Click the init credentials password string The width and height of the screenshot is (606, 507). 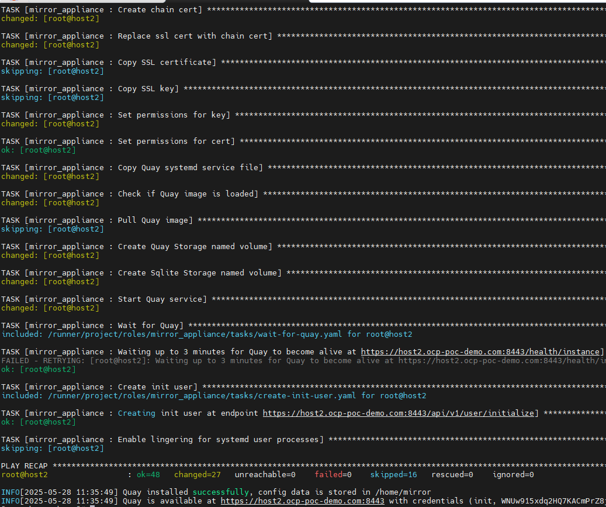pos(553,501)
